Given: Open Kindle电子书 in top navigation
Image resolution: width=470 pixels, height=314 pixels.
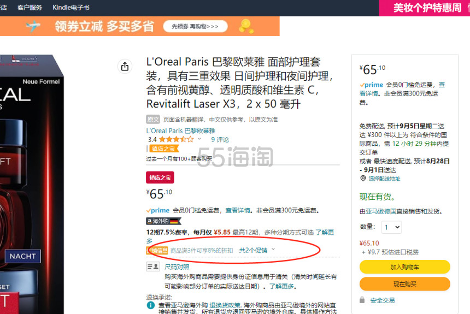Looking at the screenshot, I should click(x=71, y=8).
